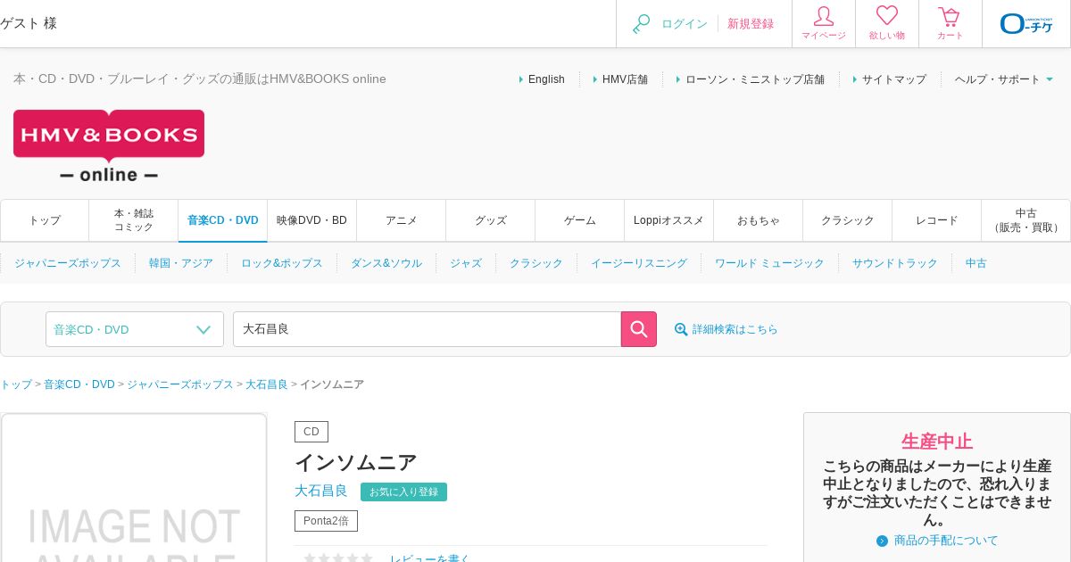Open 韓国・アジア genre
The image size is (1071, 562).
(181, 263)
